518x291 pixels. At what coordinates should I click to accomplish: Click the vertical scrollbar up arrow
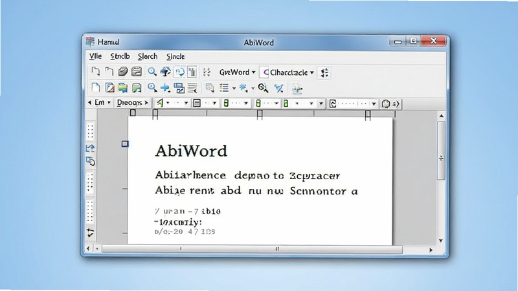[442, 116]
